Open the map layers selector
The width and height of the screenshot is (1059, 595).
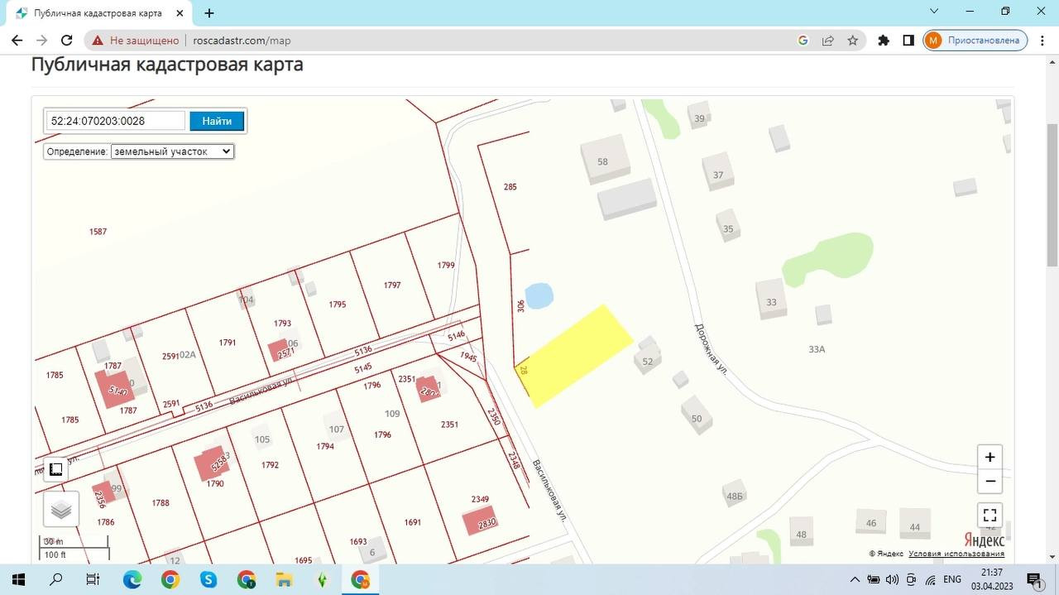coord(61,510)
